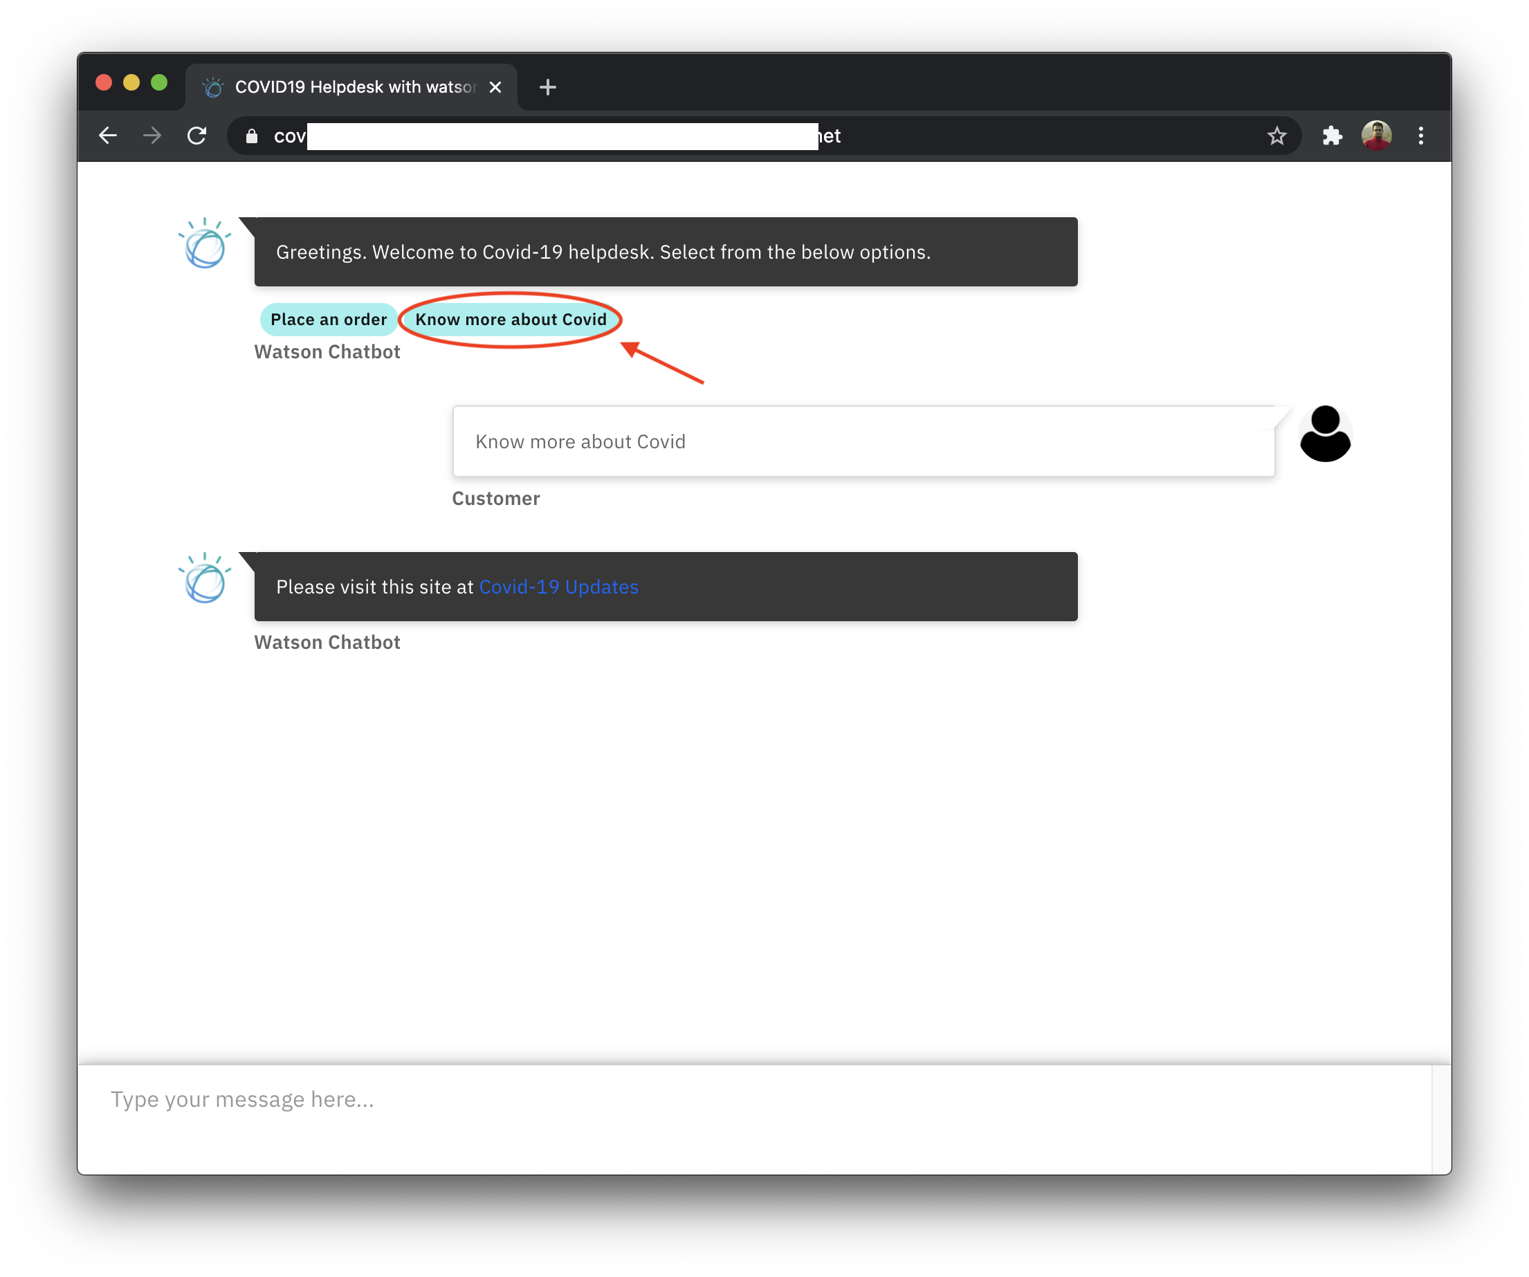This screenshot has width=1529, height=1277.
Task: Click the browser back arrow
Action: [x=108, y=136]
